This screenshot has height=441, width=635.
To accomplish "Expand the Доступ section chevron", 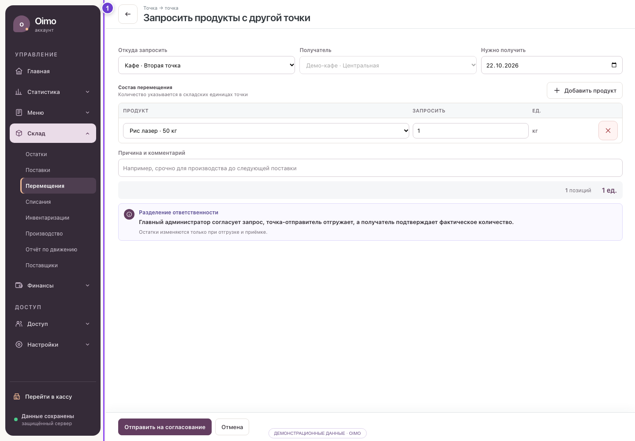I will pos(87,324).
